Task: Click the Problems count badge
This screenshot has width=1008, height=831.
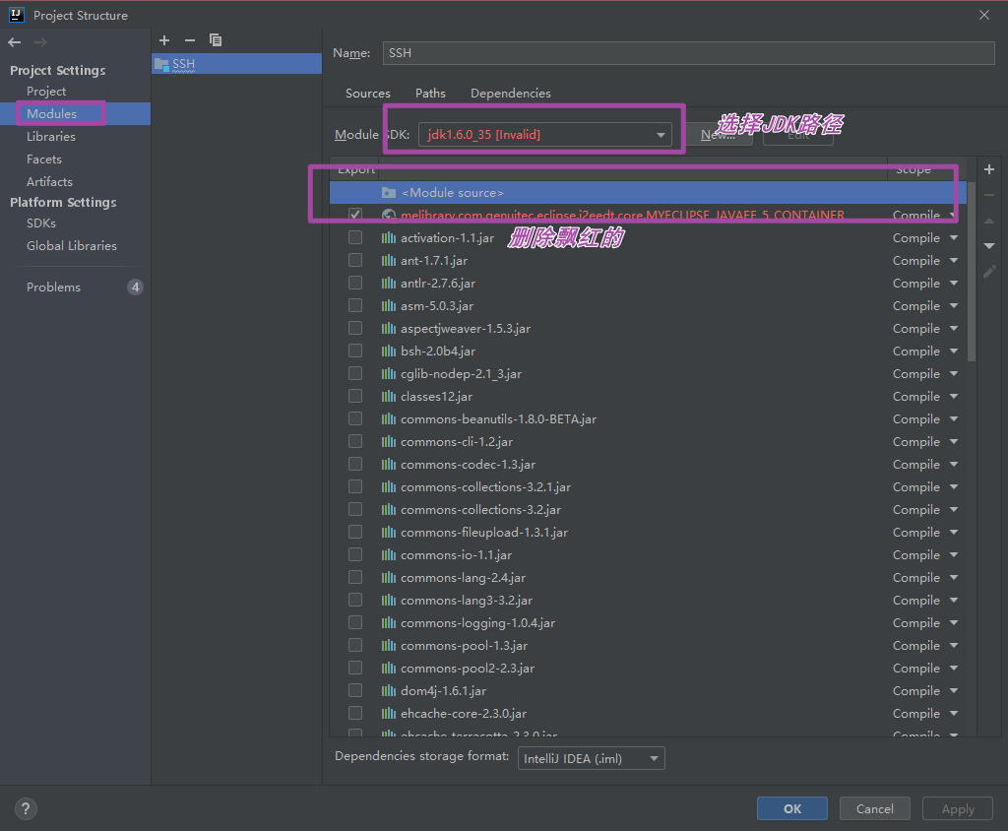Action: point(135,287)
